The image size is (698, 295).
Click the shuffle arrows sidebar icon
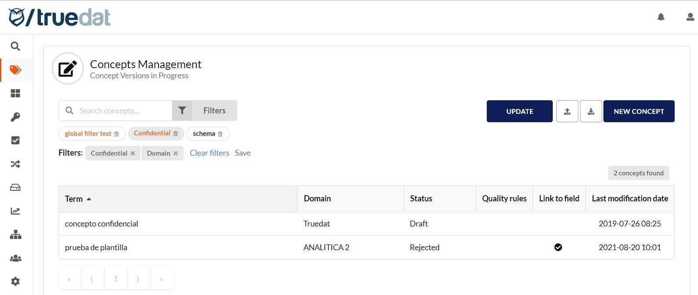(15, 164)
